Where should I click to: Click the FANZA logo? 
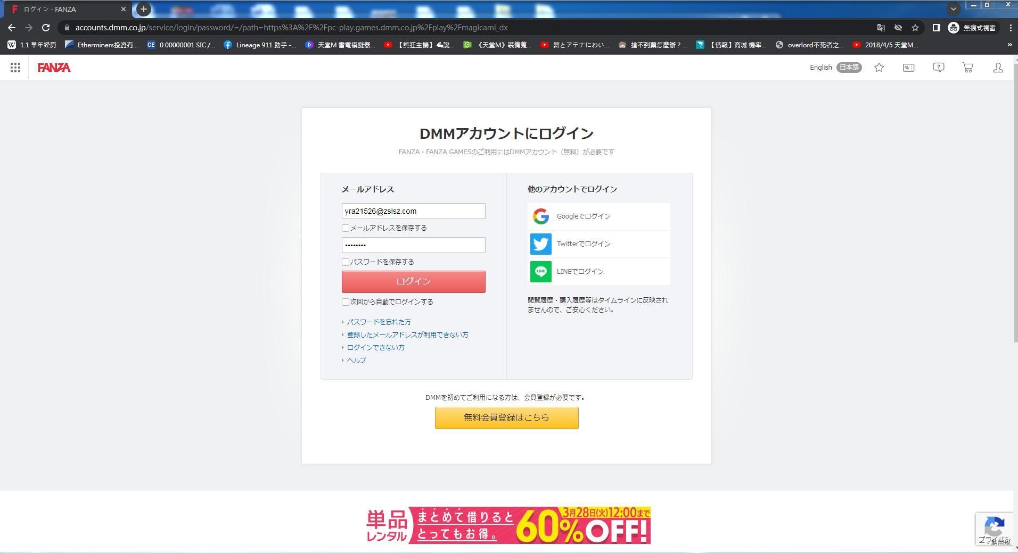click(54, 68)
